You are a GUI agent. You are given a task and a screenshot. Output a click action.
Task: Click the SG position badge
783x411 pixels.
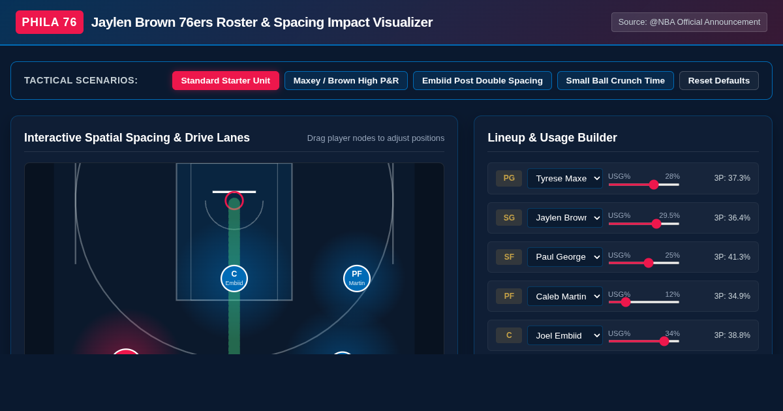coord(509,217)
